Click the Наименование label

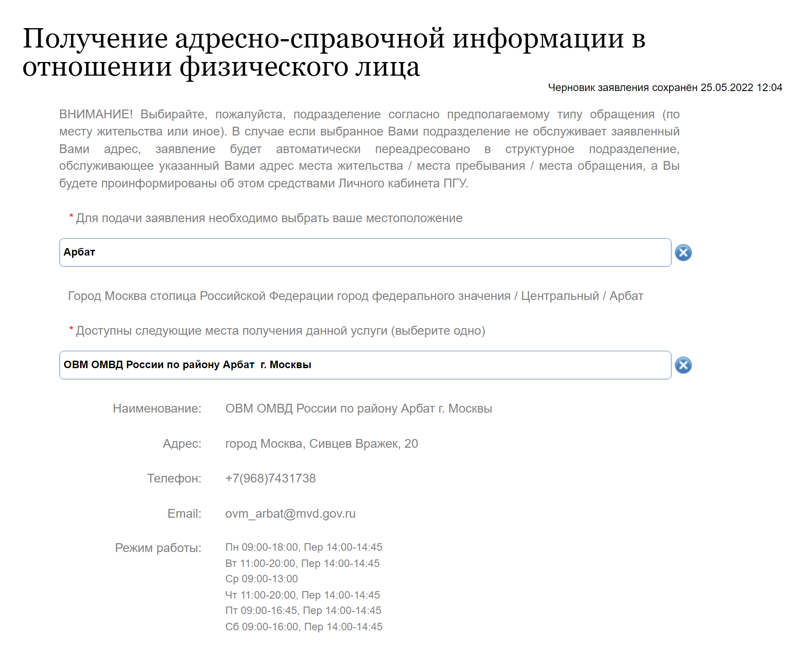(x=157, y=409)
